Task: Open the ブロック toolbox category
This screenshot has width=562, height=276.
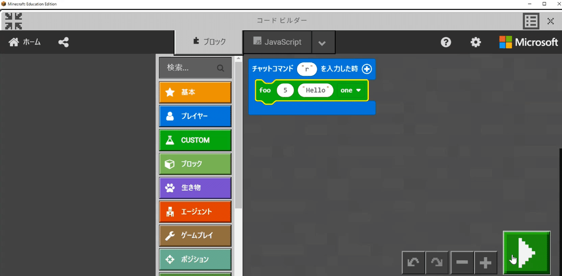Action: 195,164
